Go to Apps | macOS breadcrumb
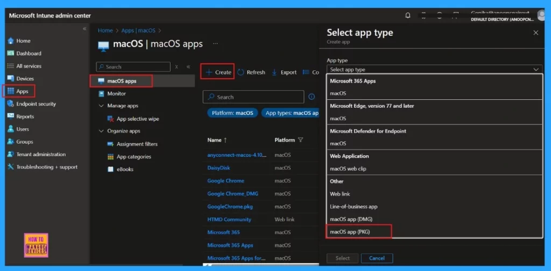This screenshot has width=551, height=271. tap(138, 31)
